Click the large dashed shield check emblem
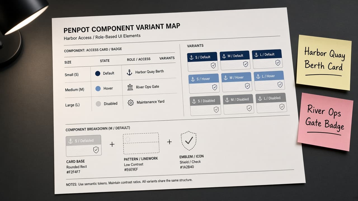 tap(189, 141)
